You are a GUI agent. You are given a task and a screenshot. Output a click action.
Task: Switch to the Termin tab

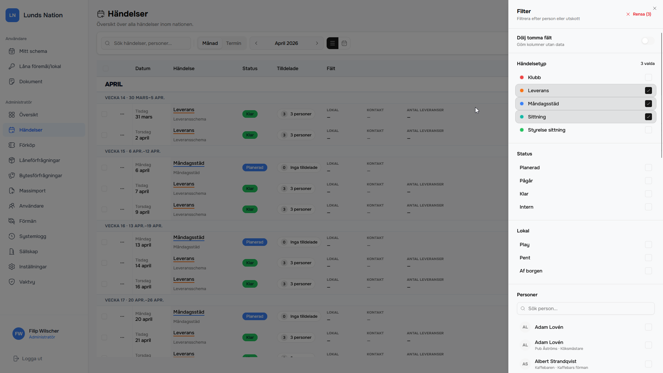click(x=233, y=43)
